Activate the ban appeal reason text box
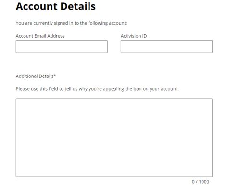Screen dimensions: 228x189 [114, 138]
